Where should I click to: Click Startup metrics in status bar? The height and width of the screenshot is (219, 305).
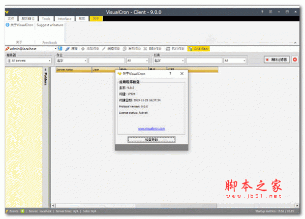(x=274, y=211)
